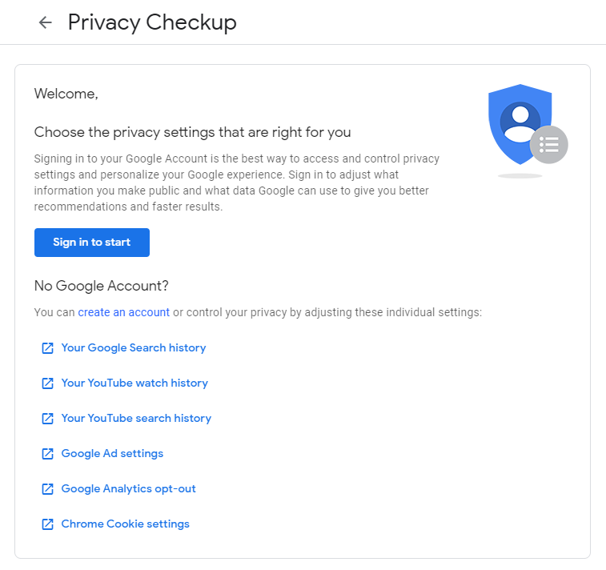606x570 pixels.
Task: Click the No Google Account? heading
Action: pos(102,286)
